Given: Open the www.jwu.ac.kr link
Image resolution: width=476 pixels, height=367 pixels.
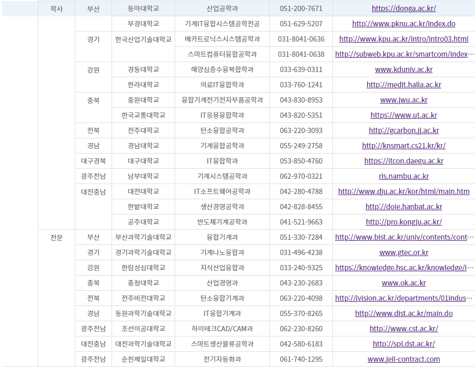Looking at the screenshot, I should [x=404, y=100].
